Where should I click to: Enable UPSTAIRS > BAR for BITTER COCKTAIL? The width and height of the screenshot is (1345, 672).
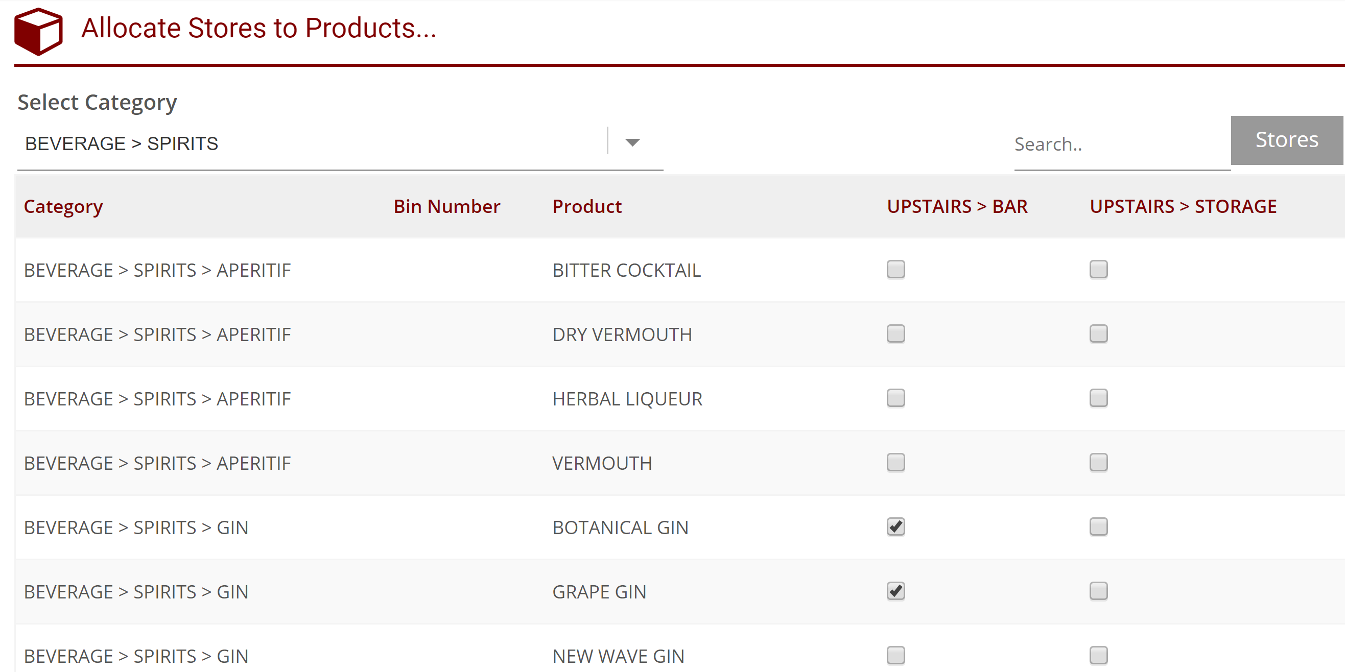(x=895, y=270)
